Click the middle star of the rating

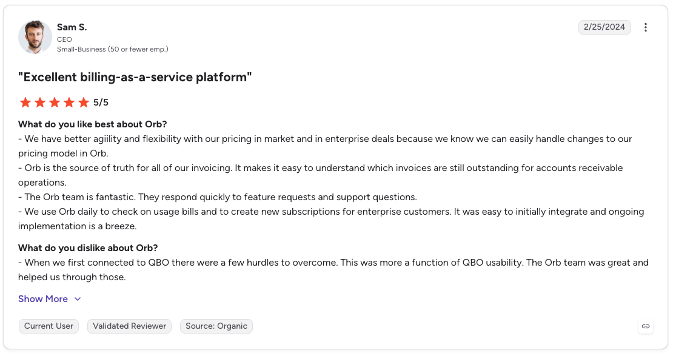[55, 102]
